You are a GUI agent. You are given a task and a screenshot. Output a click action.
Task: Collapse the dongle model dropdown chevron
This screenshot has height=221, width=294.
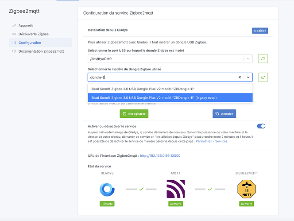(248, 78)
